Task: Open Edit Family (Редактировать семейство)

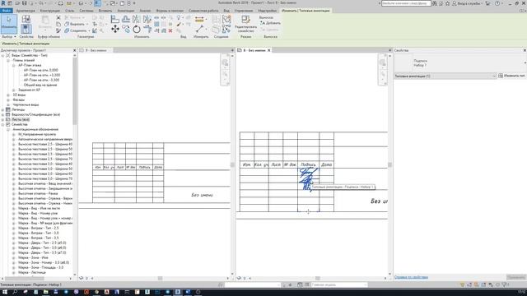Action: [x=245, y=24]
